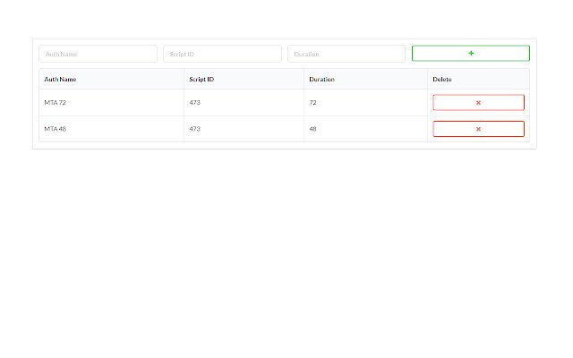Screen dimensions: 573x358
Task: Delete the MTA 48 row
Action: click(478, 129)
